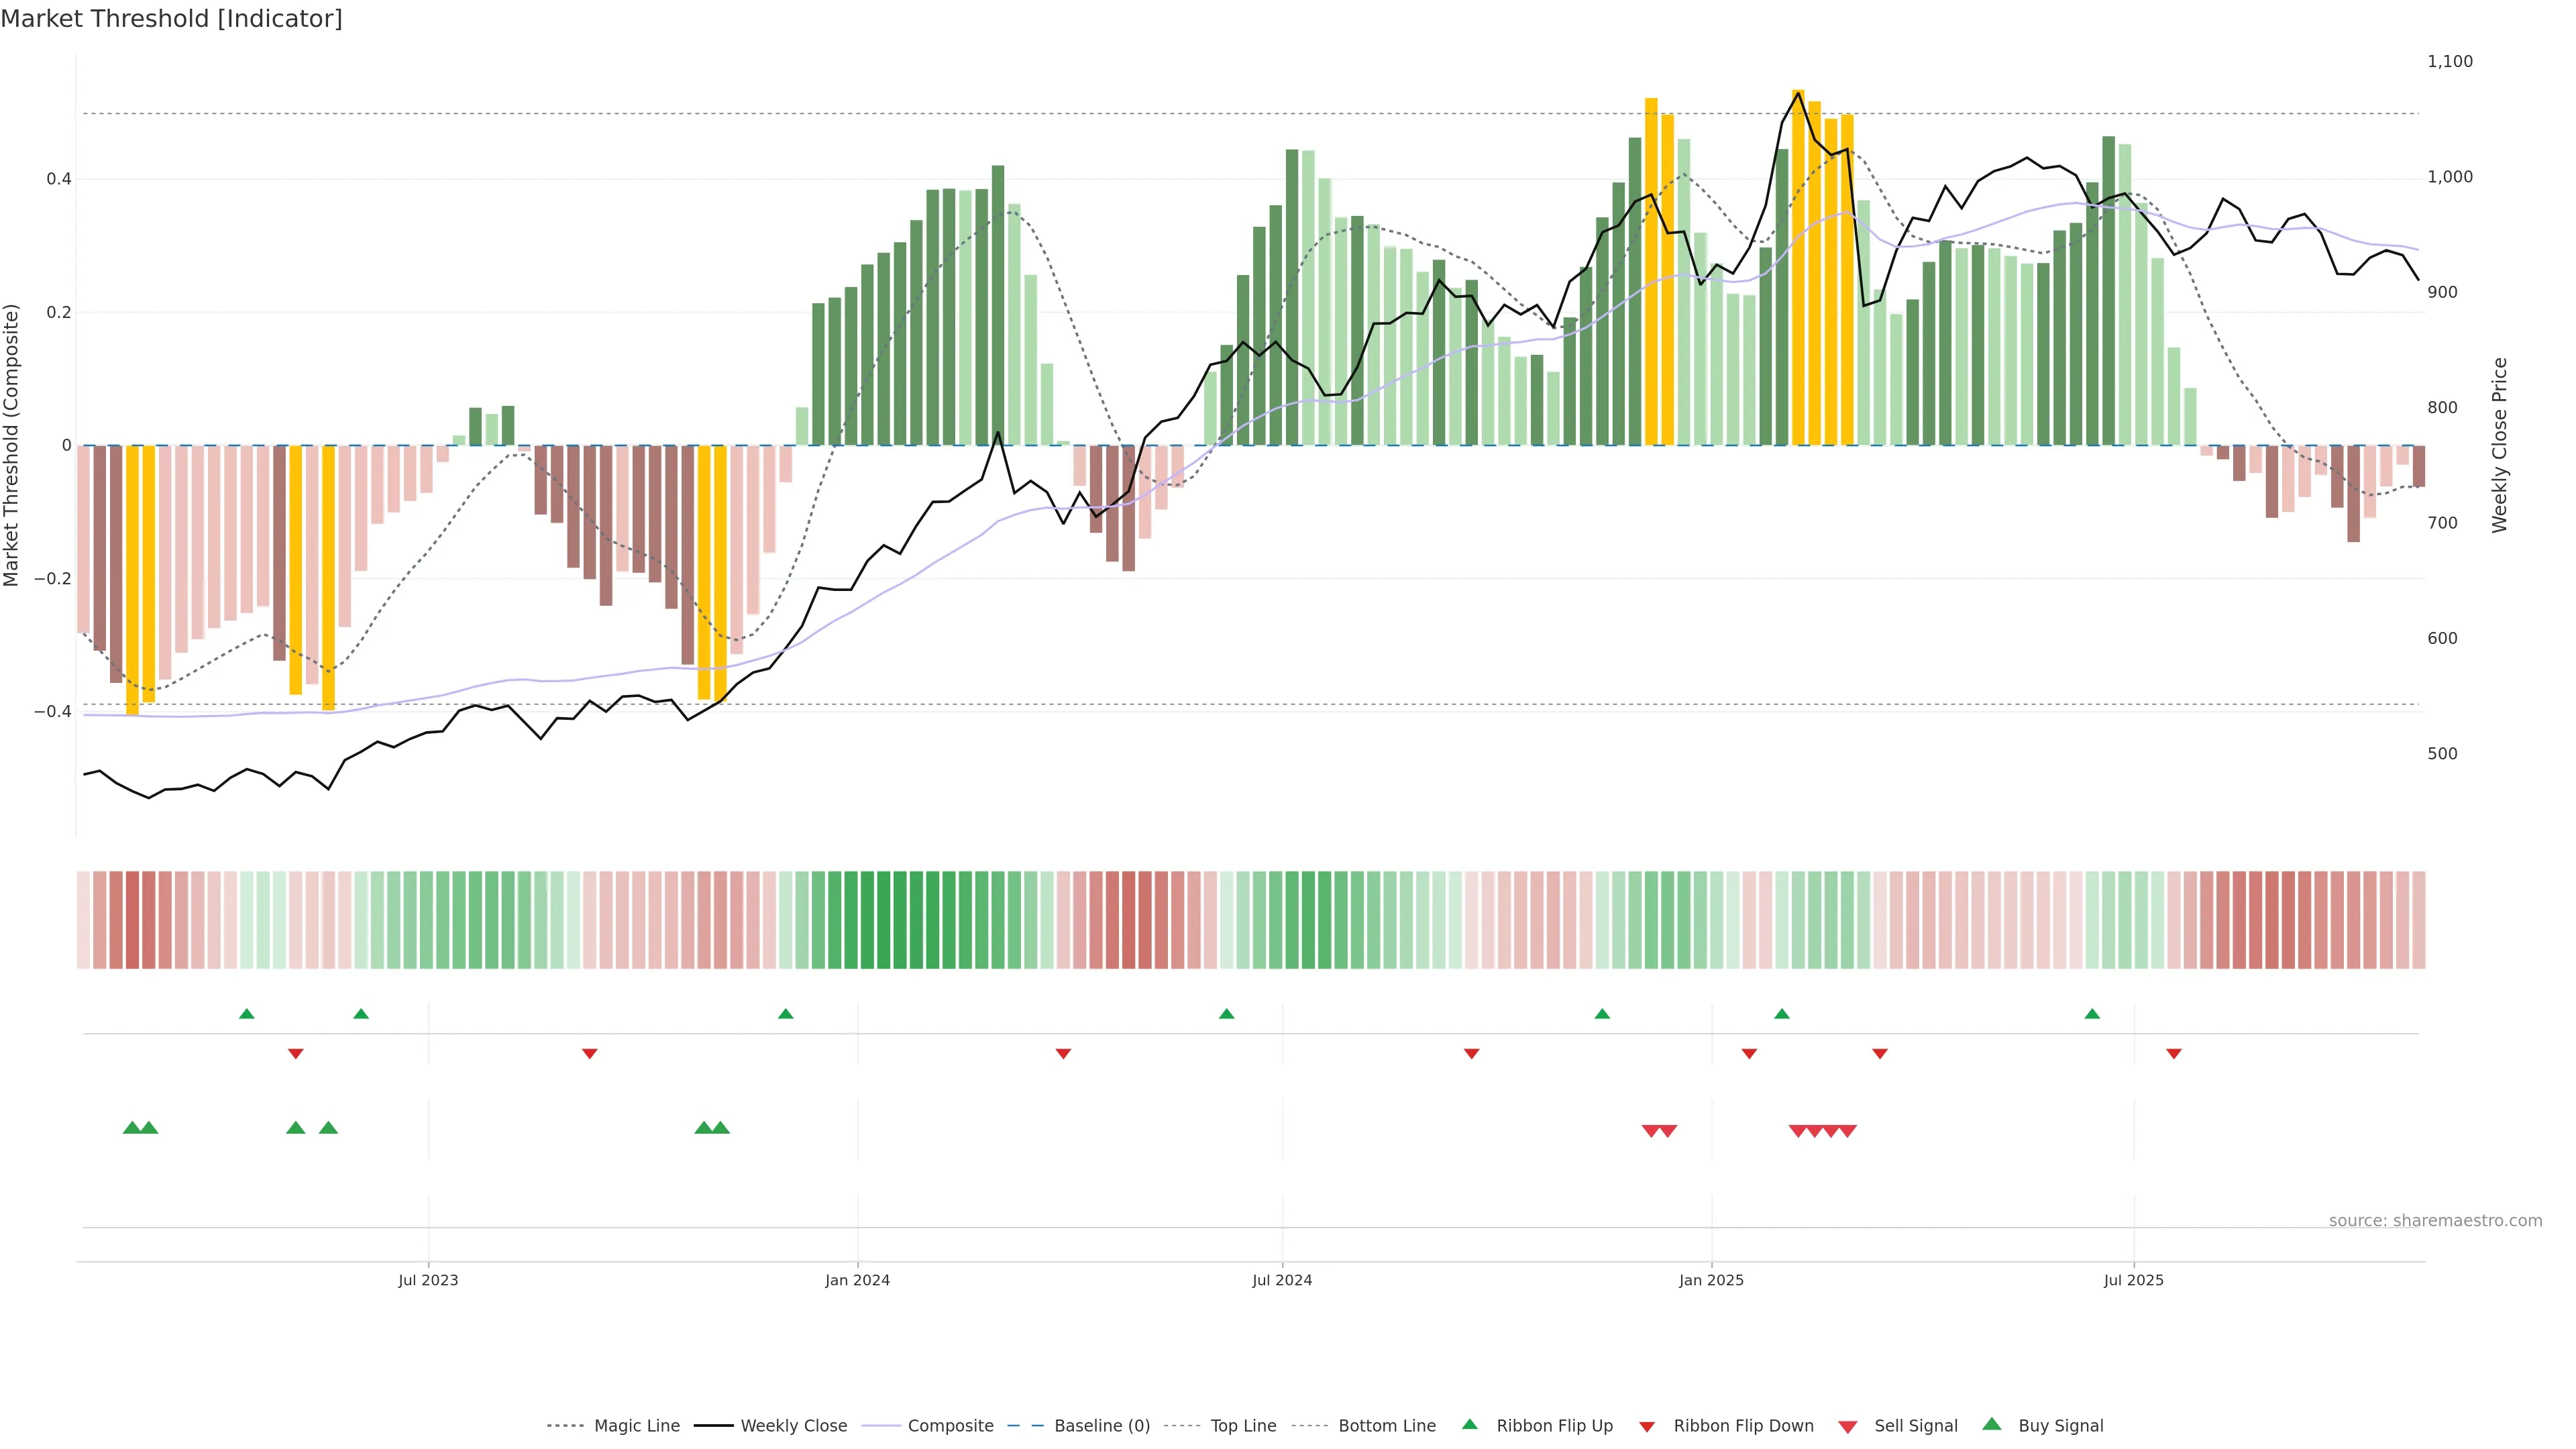Viewport: 2576px width, 1449px height.
Task: Click the Jan 2024 x-axis label
Action: (857, 1280)
